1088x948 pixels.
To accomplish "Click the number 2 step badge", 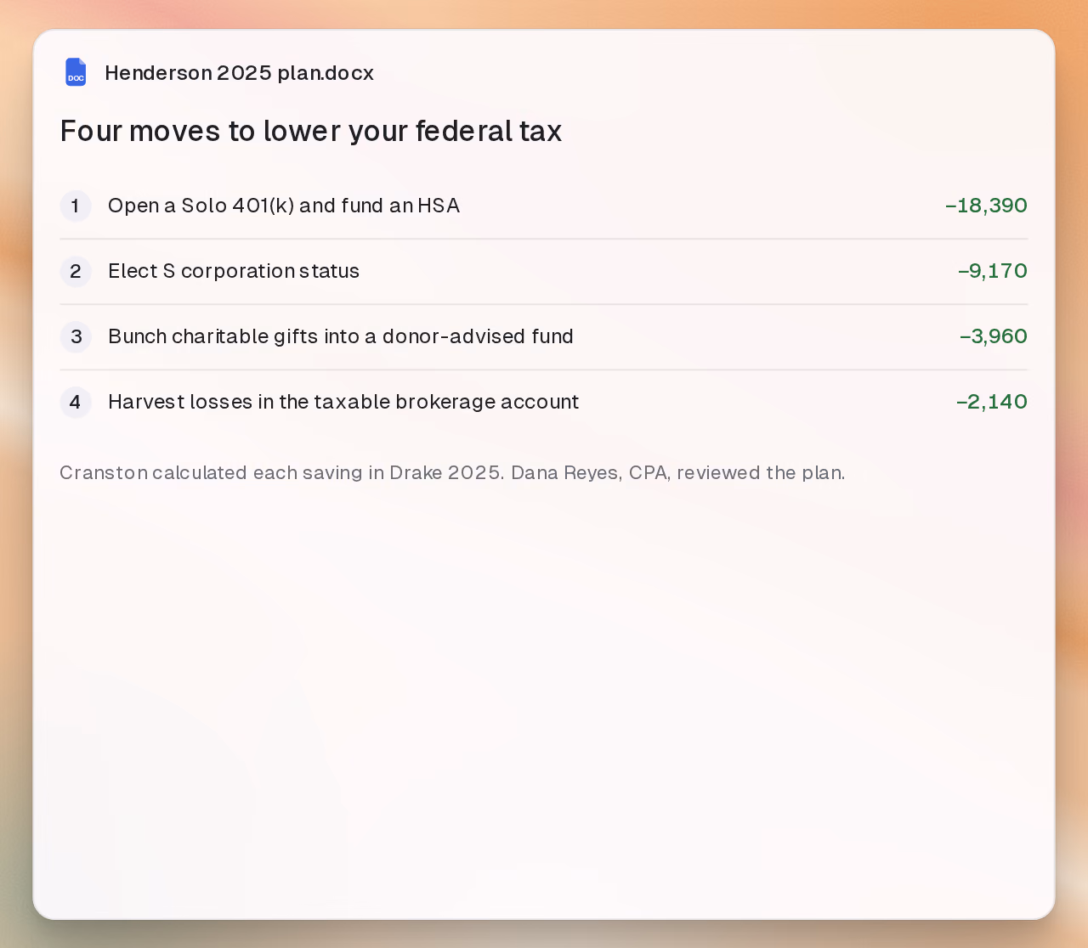I will tap(76, 271).
